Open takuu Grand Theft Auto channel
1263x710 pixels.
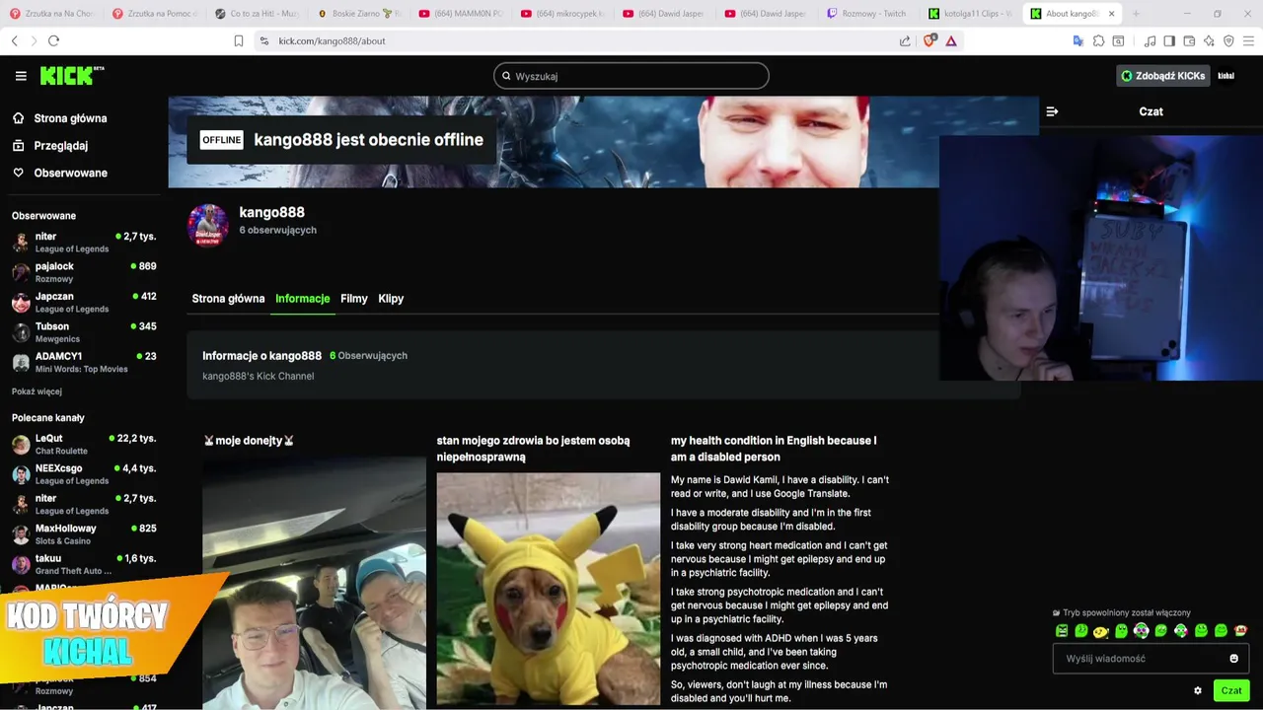84,564
